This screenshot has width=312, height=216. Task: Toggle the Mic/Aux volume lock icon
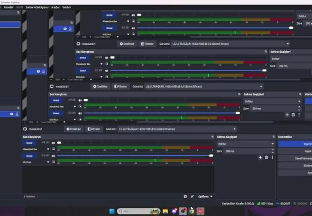coord(53,162)
